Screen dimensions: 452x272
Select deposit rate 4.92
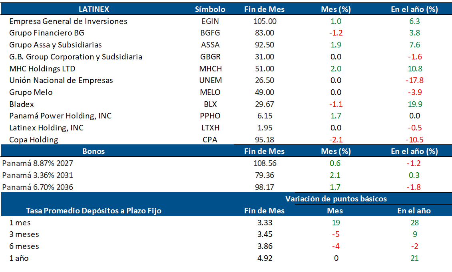(x=265, y=258)
